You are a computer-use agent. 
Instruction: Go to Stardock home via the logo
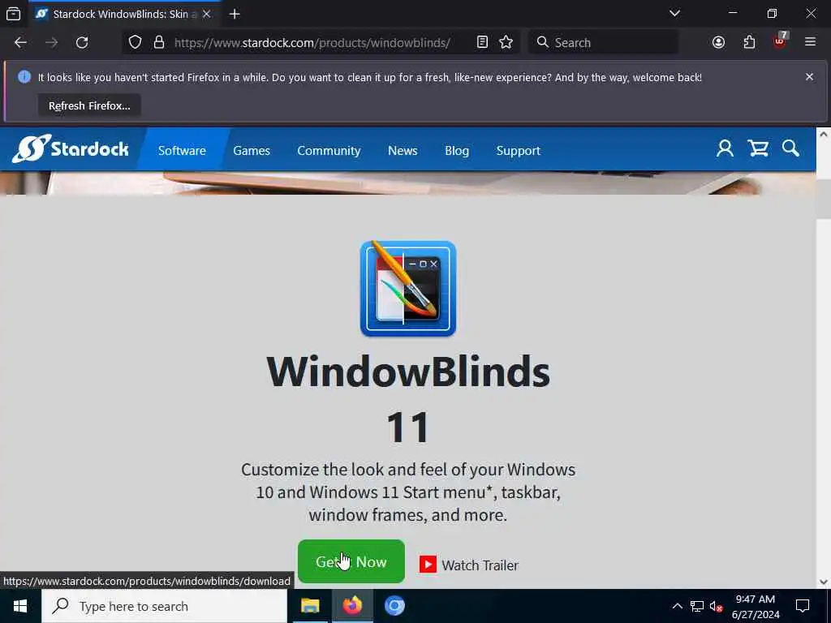pyautogui.click(x=70, y=149)
